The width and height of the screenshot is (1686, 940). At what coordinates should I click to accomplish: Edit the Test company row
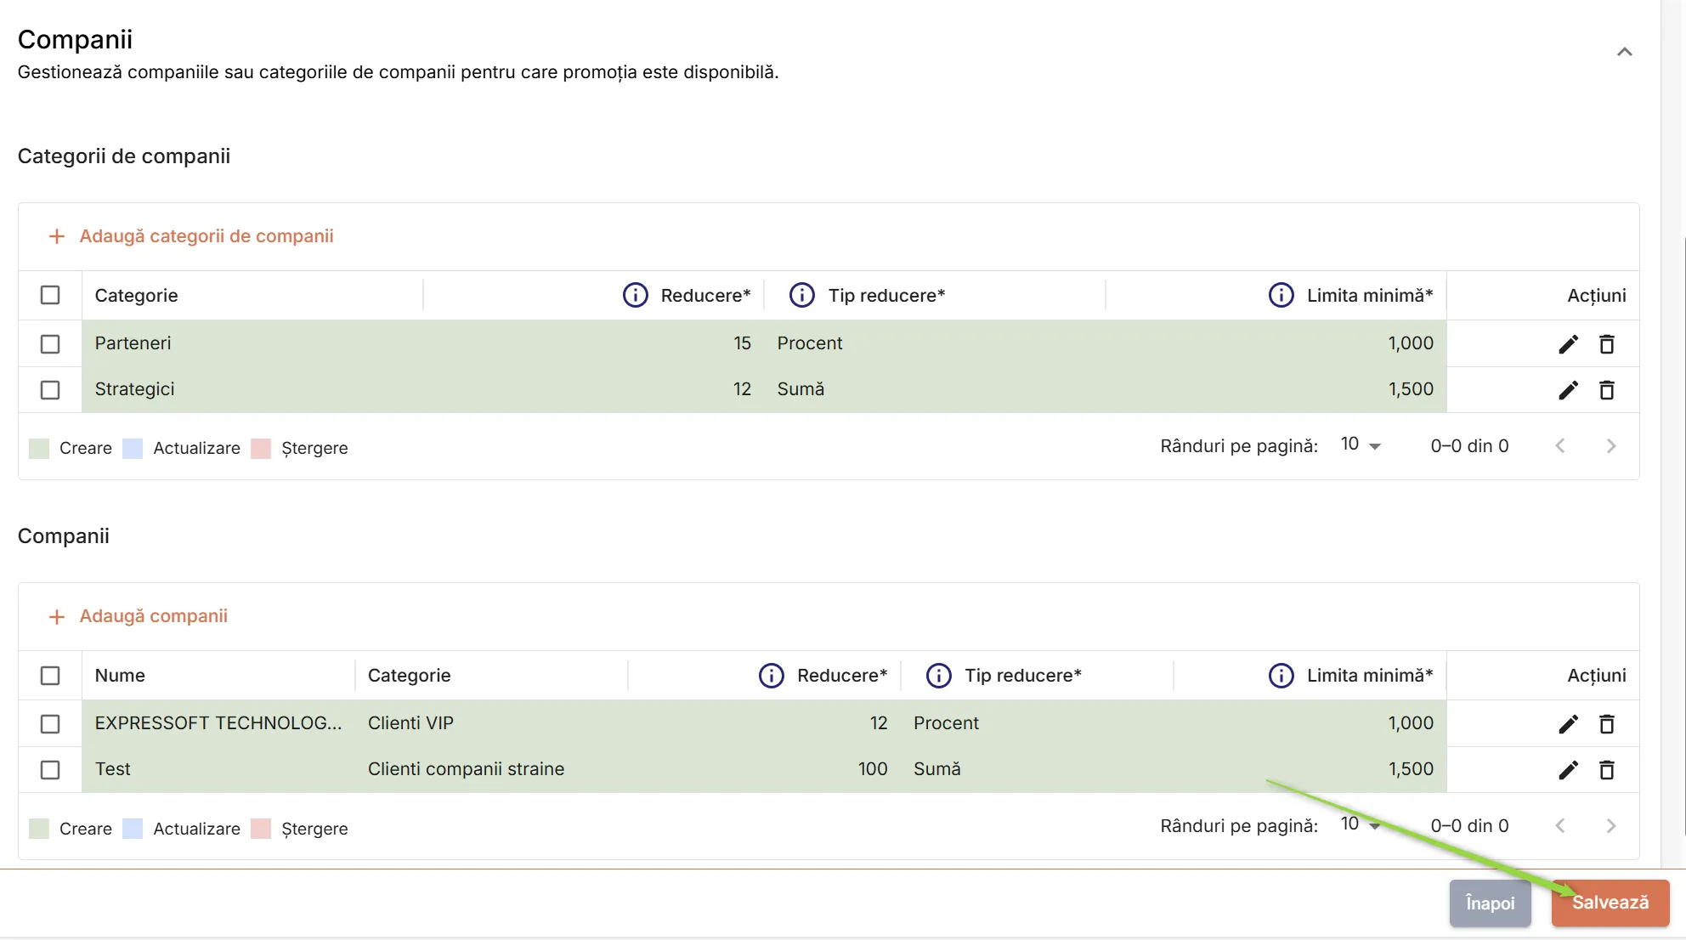pyautogui.click(x=1568, y=770)
